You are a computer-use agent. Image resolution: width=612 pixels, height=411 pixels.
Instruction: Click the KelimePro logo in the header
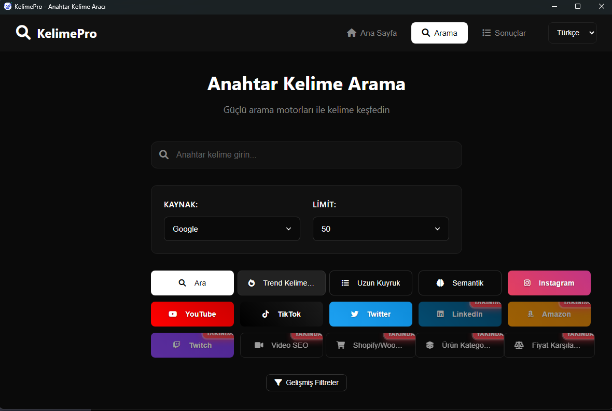56,33
